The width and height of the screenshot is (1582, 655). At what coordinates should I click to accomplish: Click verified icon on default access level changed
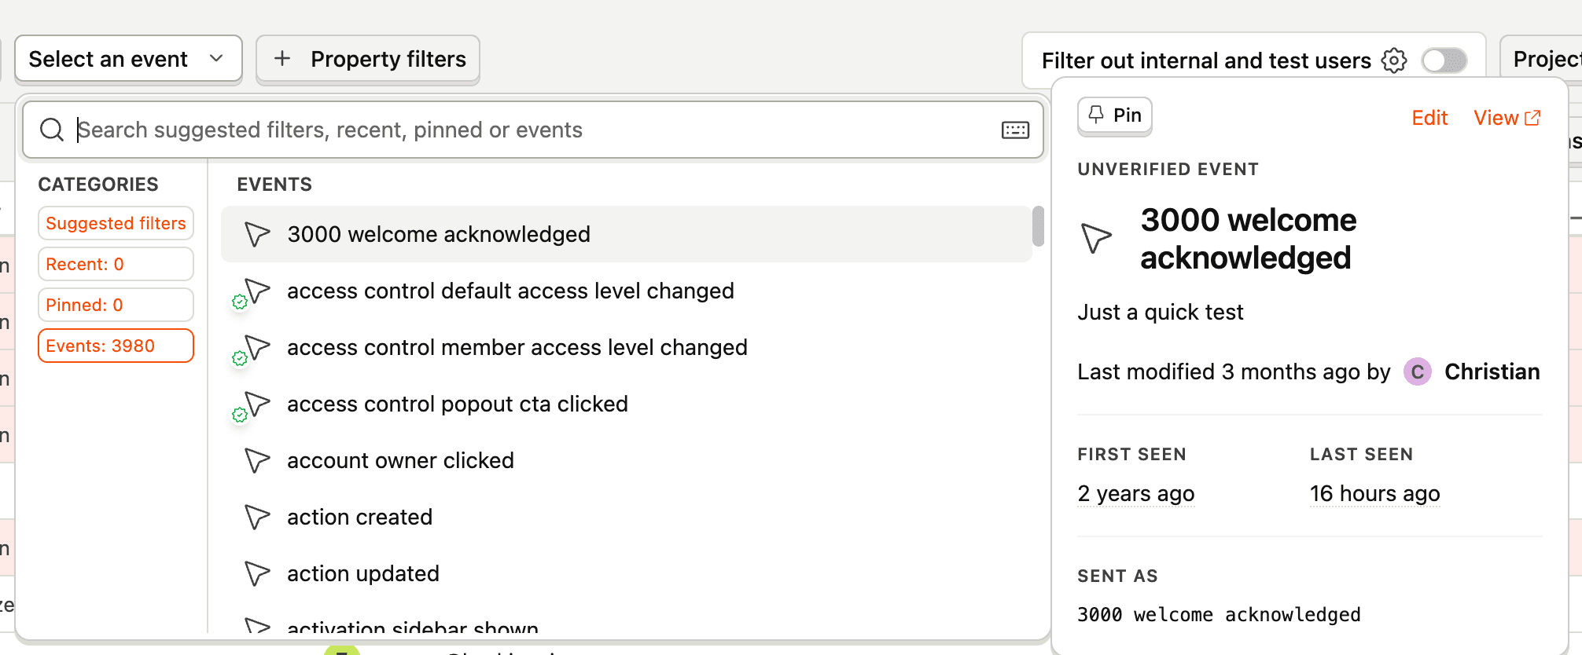240,302
